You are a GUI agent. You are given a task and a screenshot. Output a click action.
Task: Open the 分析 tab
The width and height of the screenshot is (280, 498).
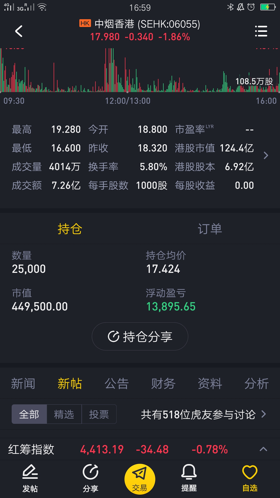(257, 383)
